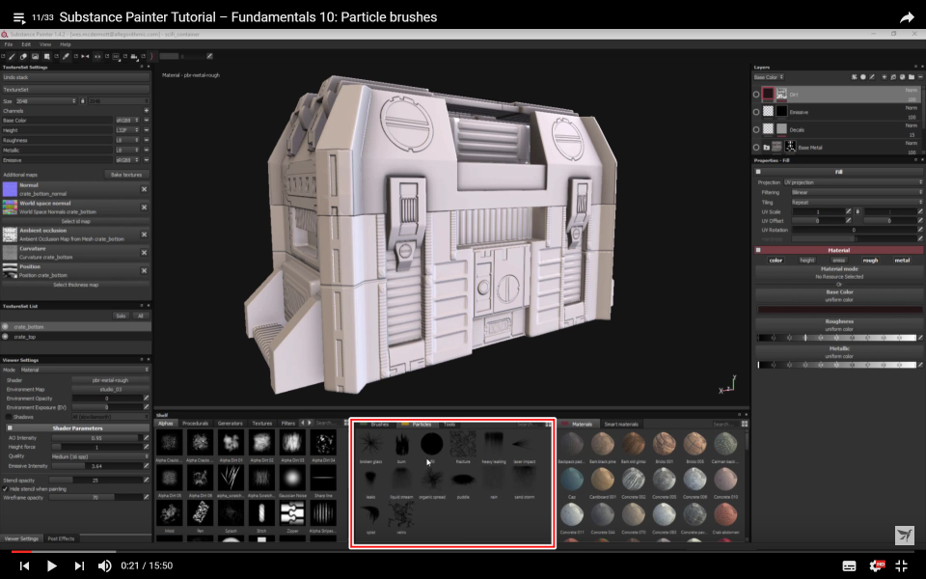Select the Eraser tool in toolbar
Viewport: 926px width, 579px height.
pos(23,56)
